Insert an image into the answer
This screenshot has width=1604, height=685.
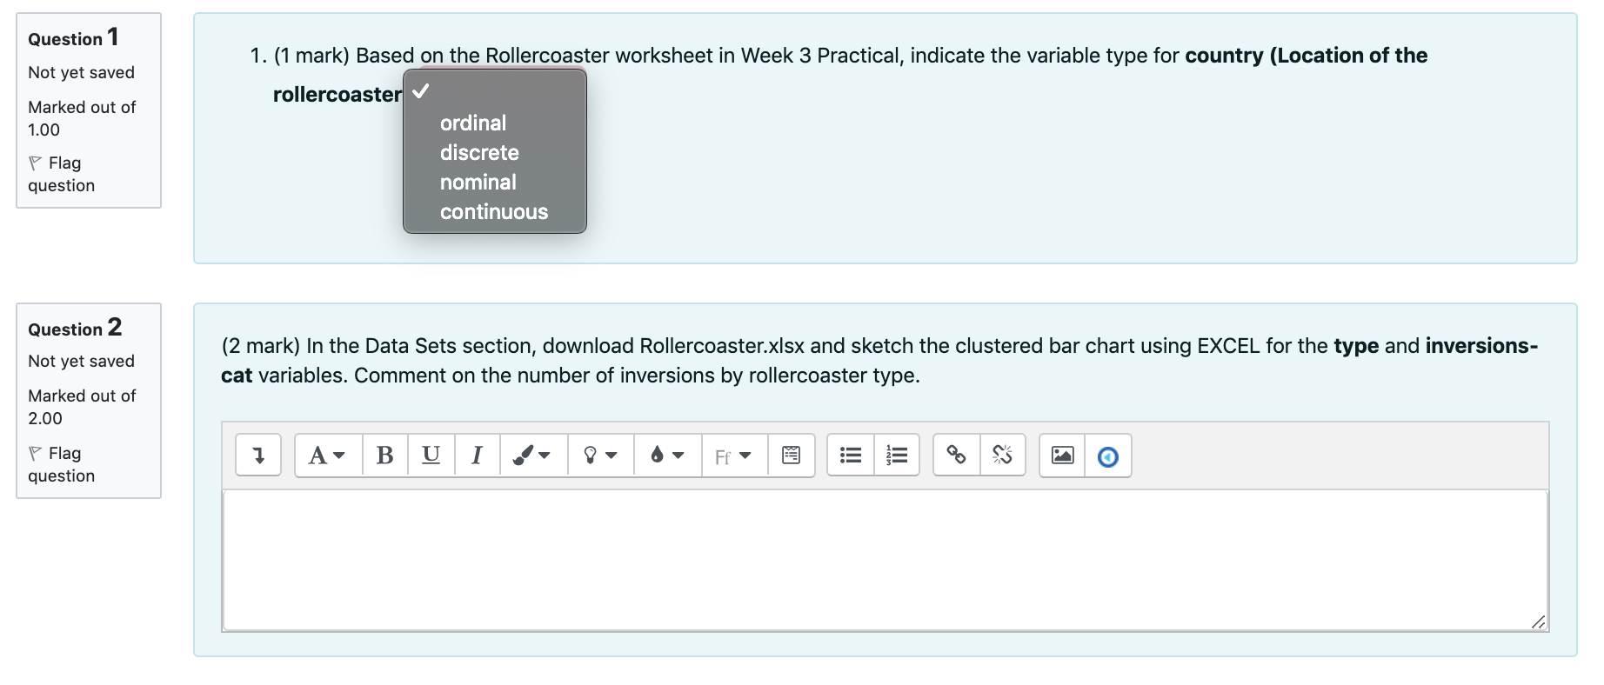coord(1063,456)
